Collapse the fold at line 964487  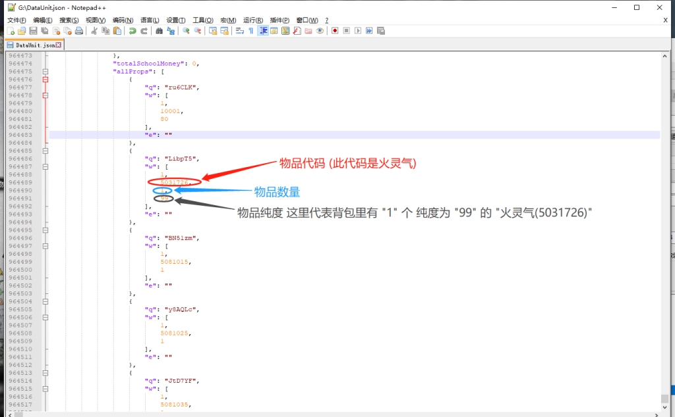point(45,166)
